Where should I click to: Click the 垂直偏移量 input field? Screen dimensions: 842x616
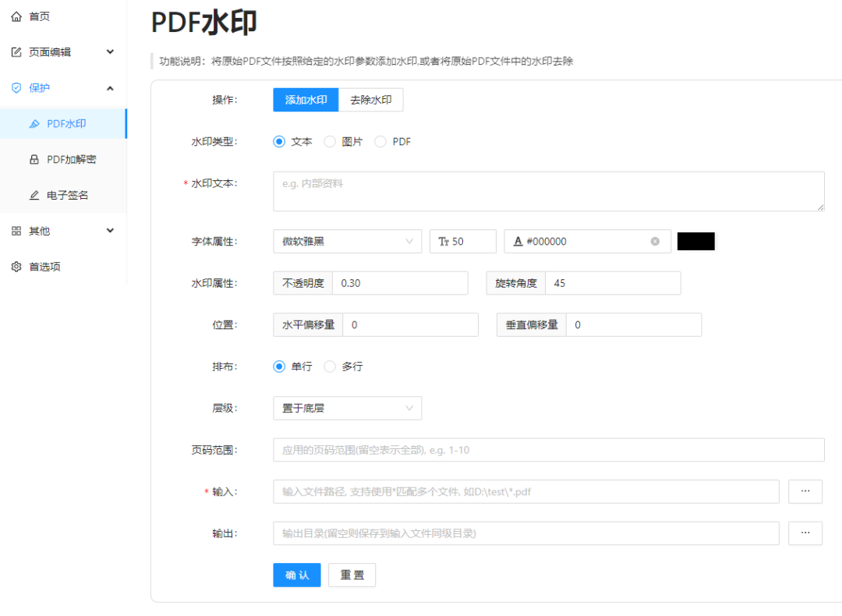pyautogui.click(x=634, y=325)
